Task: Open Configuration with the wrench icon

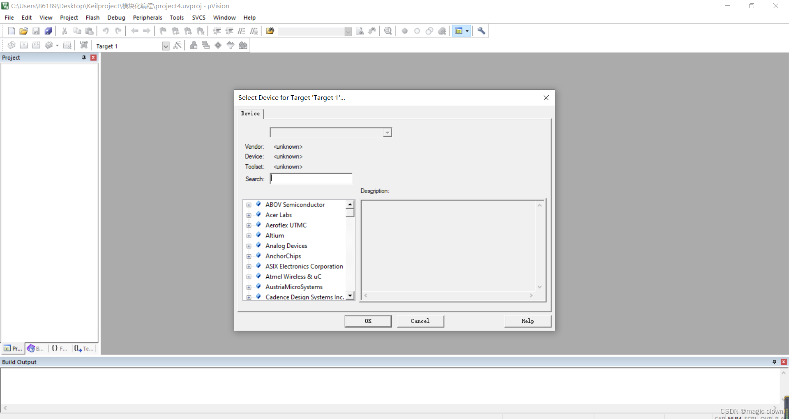Action: point(481,31)
